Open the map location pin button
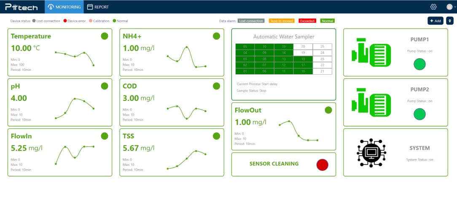 450,21
